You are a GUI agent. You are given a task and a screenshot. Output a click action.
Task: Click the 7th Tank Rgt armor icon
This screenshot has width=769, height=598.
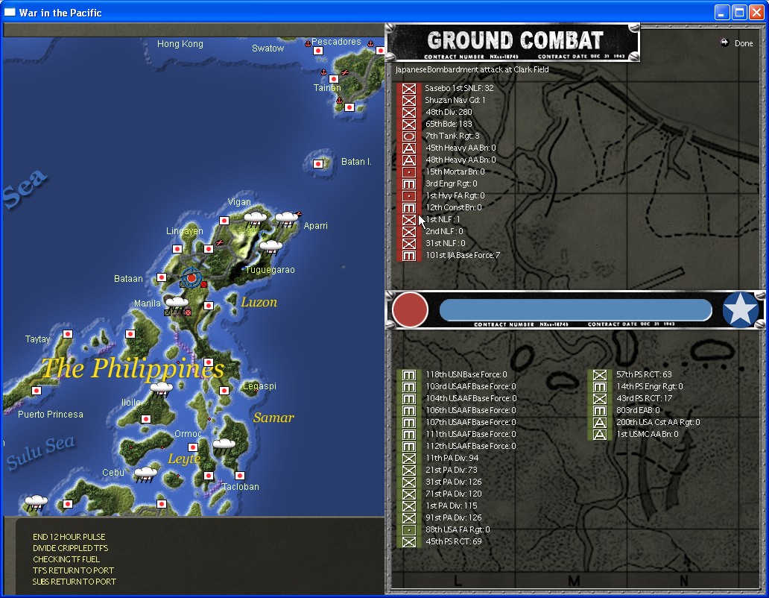[409, 136]
